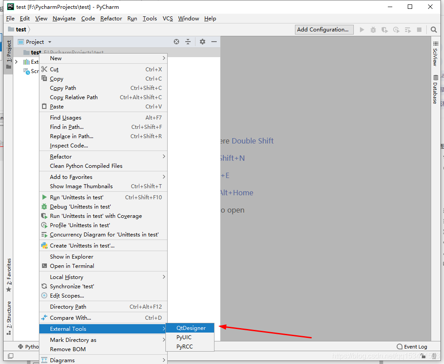Choose Copy Path
The width and height of the screenshot is (444, 364).
click(103, 88)
